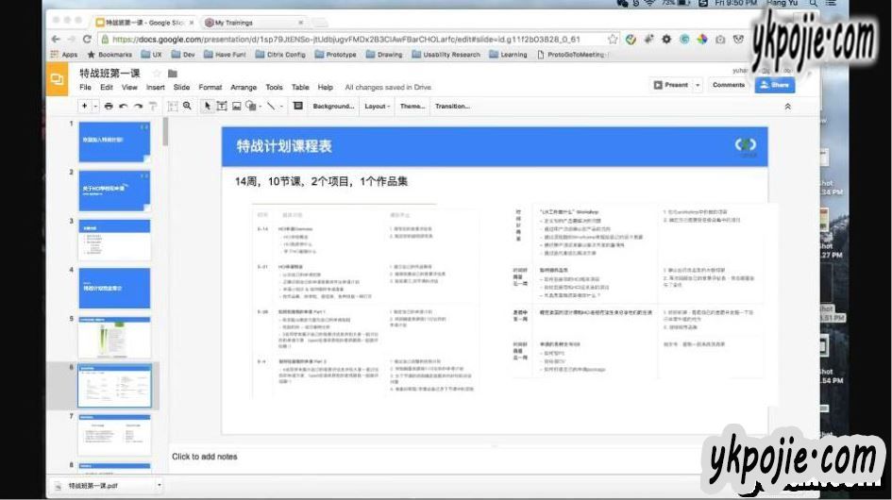The height and width of the screenshot is (500, 892).
Task: Open the new slide dropdown arrow
Action: tap(95, 107)
